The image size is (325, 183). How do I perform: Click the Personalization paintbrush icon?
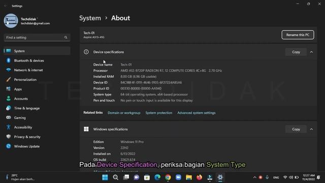(9, 79)
